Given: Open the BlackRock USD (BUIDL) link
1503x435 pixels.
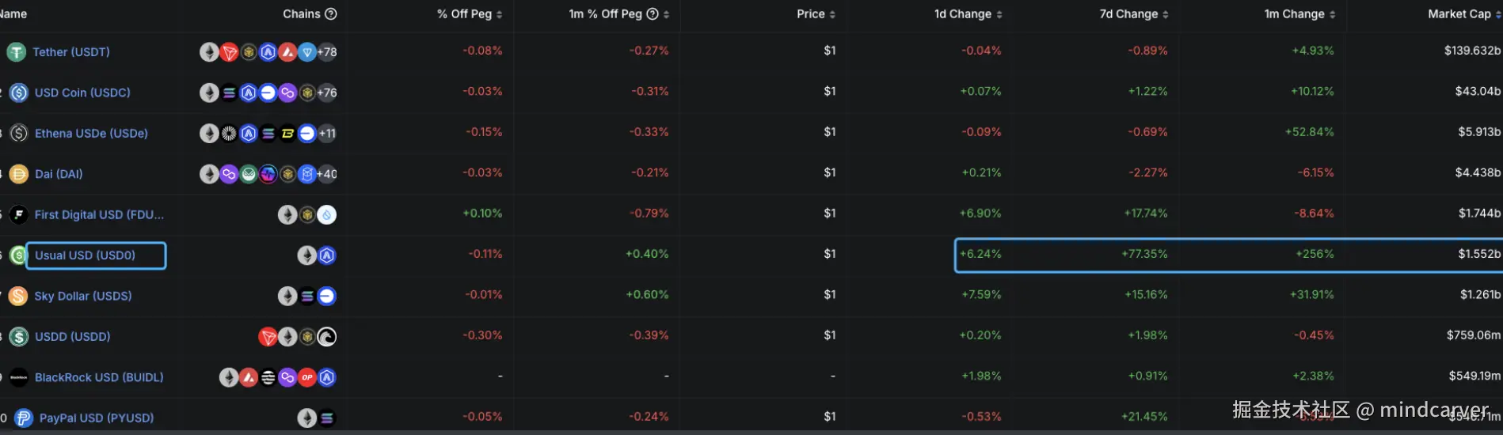Looking at the screenshot, I should click(99, 377).
